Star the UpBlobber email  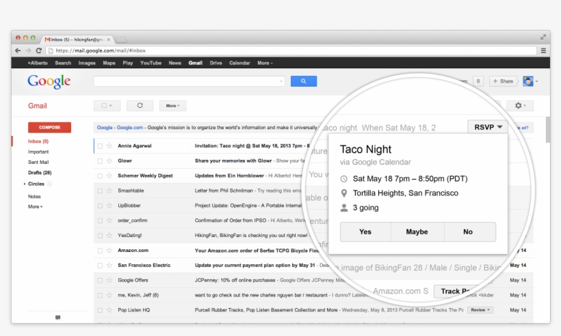point(109,206)
